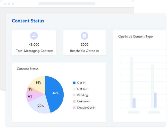Image resolution: width=167 pixels, height=128 pixels.
Task: Click the 15% pie slice
Action: [38, 82]
